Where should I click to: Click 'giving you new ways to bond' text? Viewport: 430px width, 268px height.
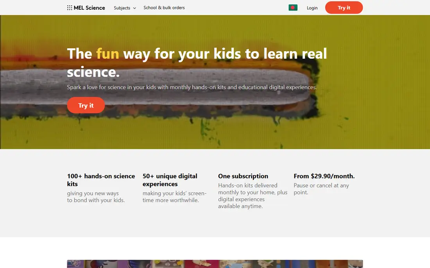point(96,197)
